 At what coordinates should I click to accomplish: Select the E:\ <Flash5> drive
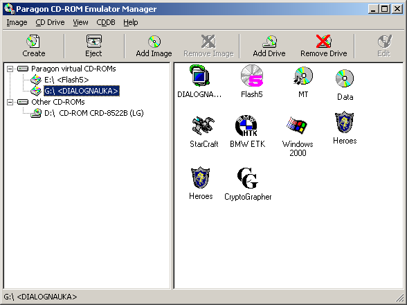pyautogui.click(x=66, y=80)
